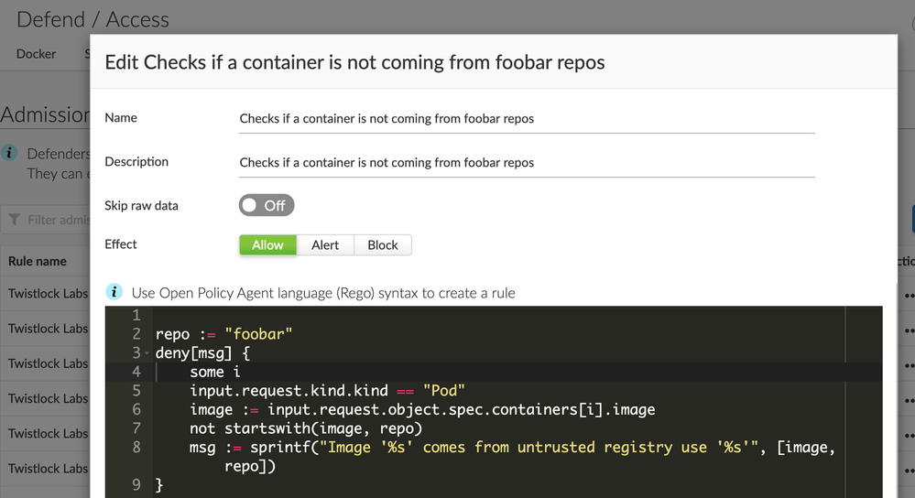
Task: Click the info icon beside Rego syntax hint
Action: (114, 293)
